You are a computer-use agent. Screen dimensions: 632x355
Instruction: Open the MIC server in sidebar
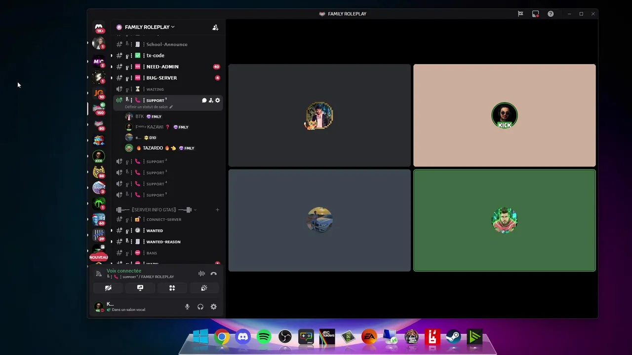tap(99, 61)
